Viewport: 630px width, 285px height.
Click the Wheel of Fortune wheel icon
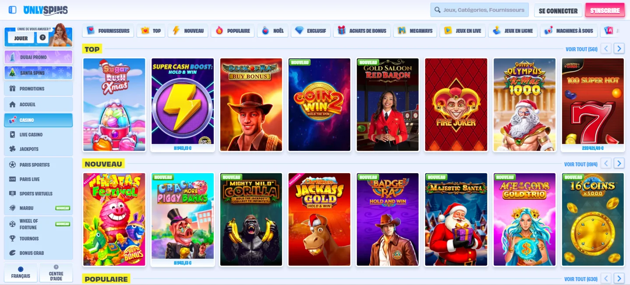click(12, 224)
